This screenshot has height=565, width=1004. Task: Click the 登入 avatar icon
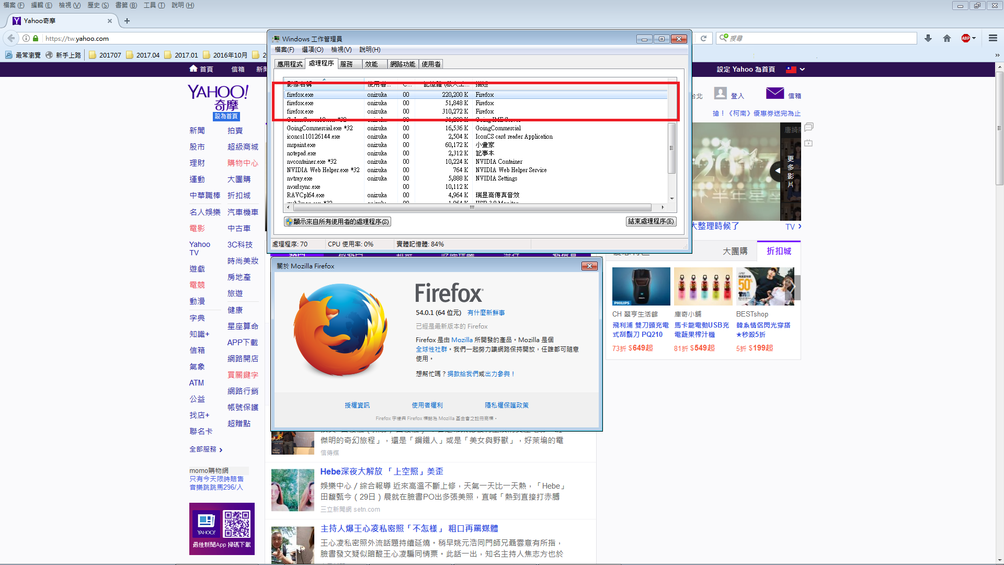(721, 93)
